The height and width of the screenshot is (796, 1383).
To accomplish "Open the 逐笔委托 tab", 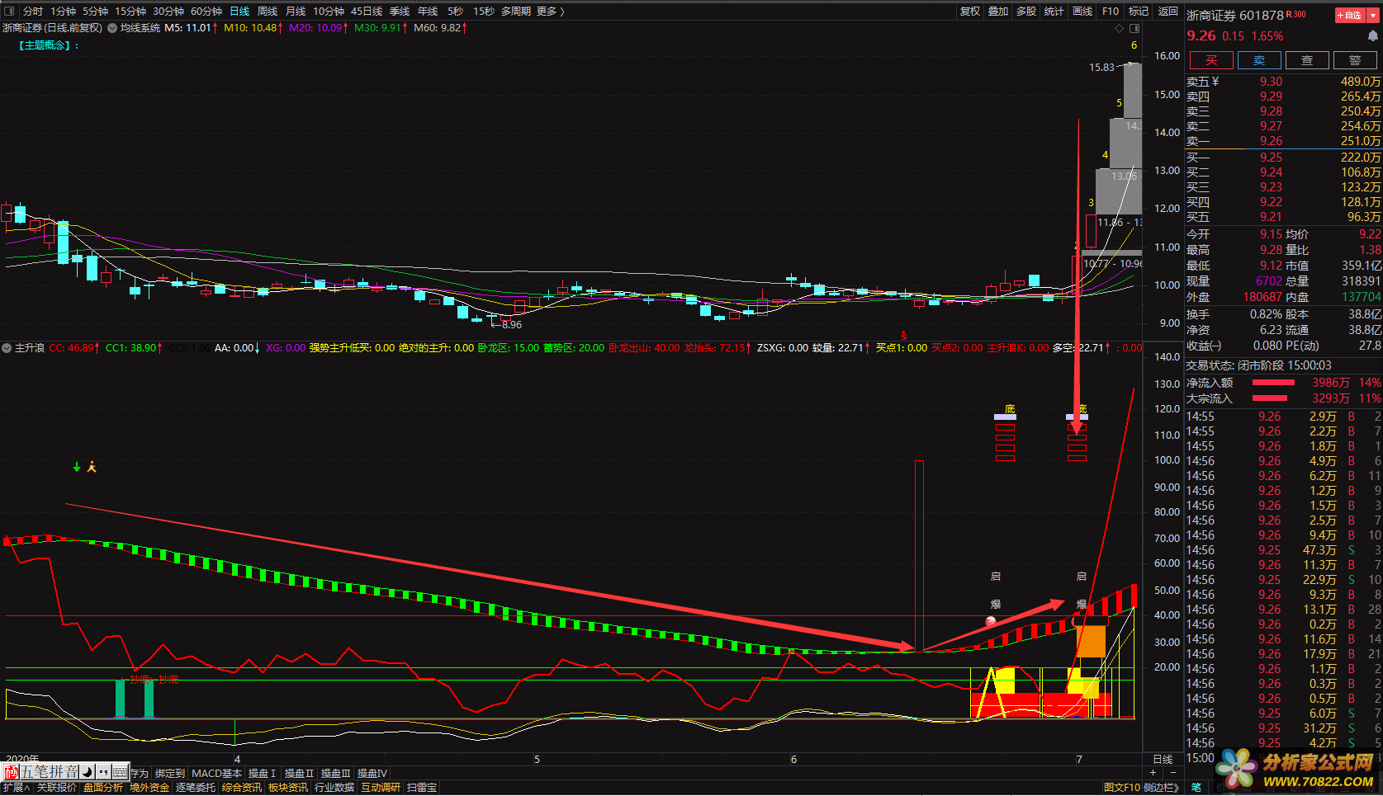I will coord(196,788).
